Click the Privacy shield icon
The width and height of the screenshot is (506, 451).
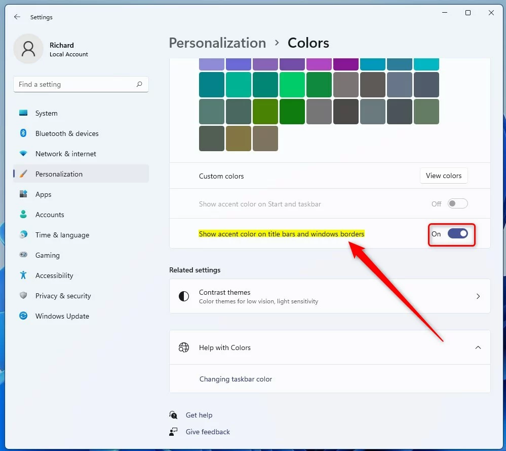coord(23,295)
